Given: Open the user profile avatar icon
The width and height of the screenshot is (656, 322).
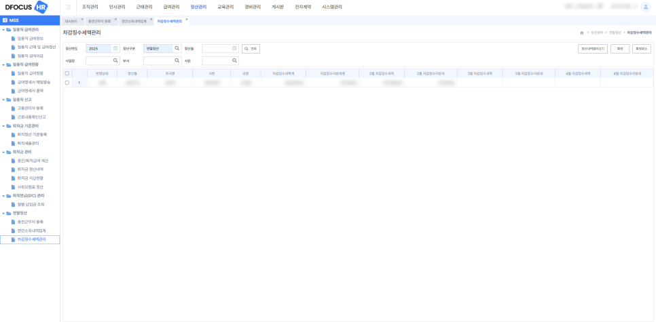Looking at the screenshot, I should pyautogui.click(x=645, y=7).
